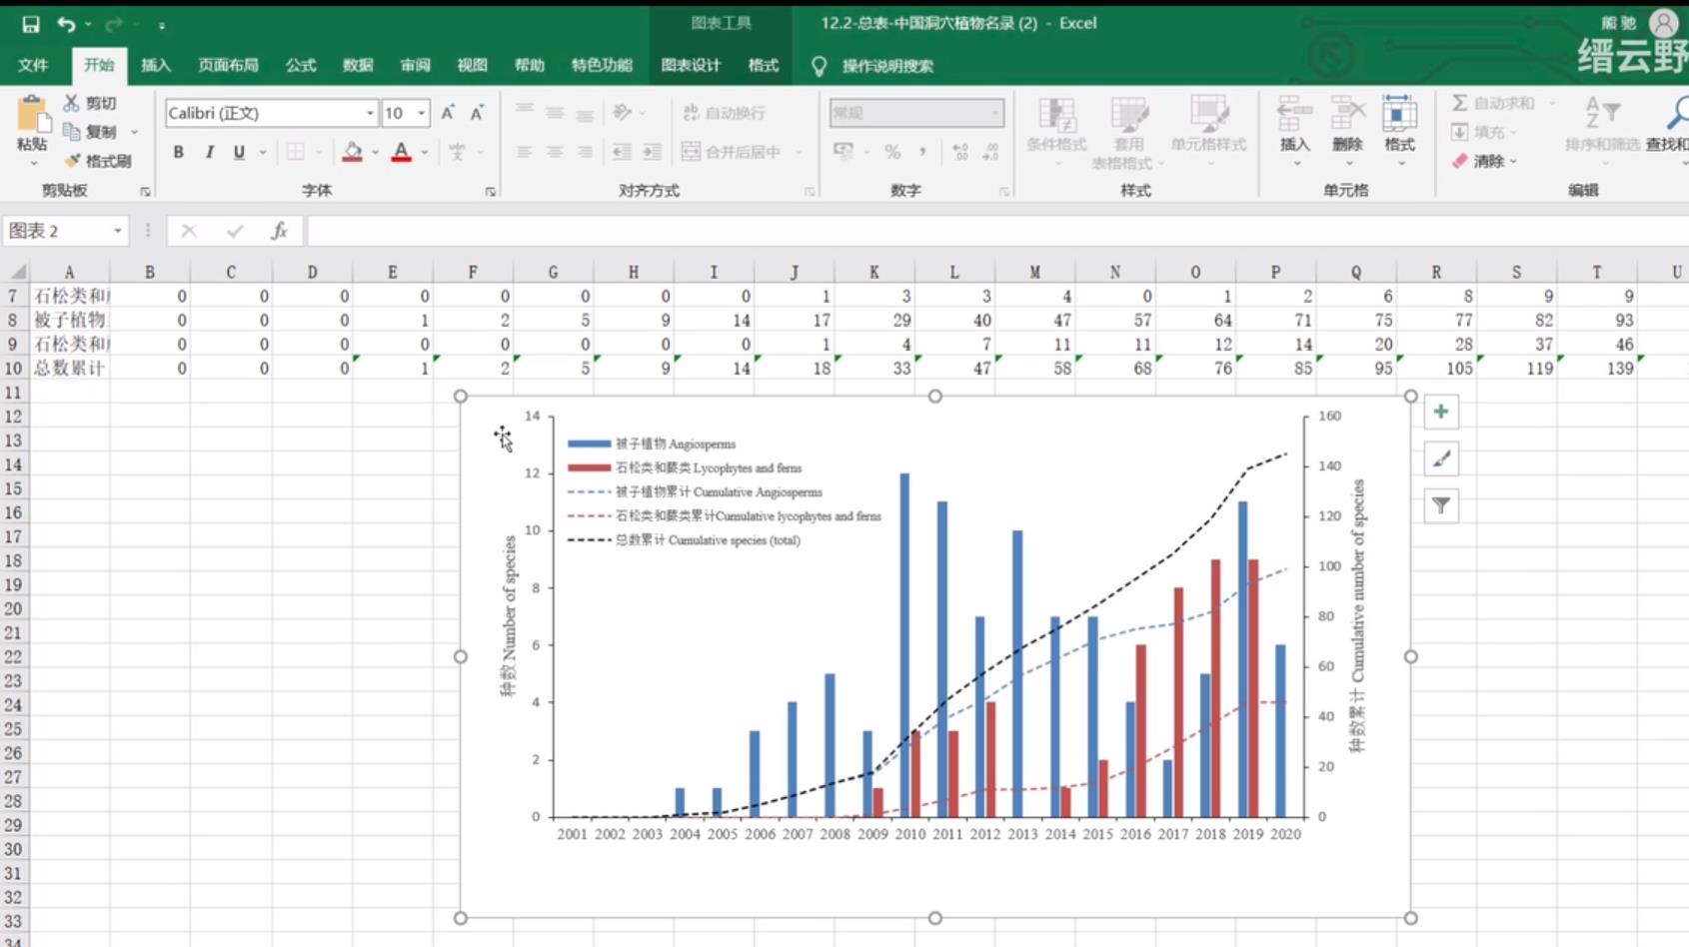Toggle 合并后居中 merge and center
The width and height of the screenshot is (1689, 947).
pyautogui.click(x=733, y=152)
